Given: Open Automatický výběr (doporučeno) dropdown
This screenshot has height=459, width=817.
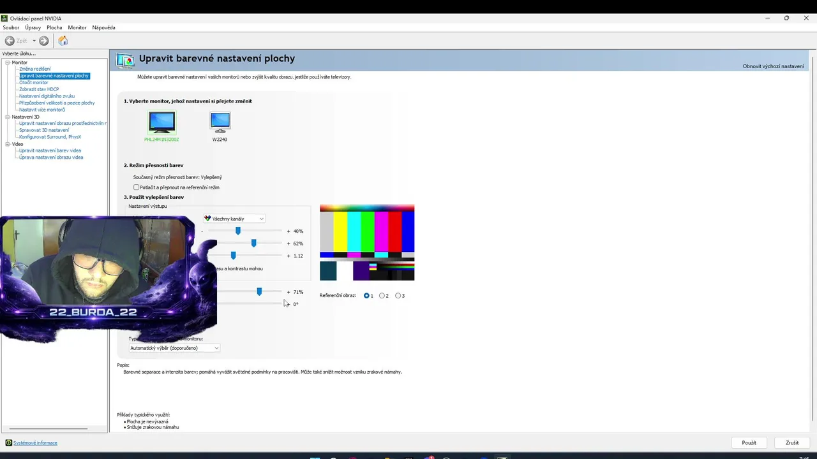Looking at the screenshot, I should (x=174, y=348).
